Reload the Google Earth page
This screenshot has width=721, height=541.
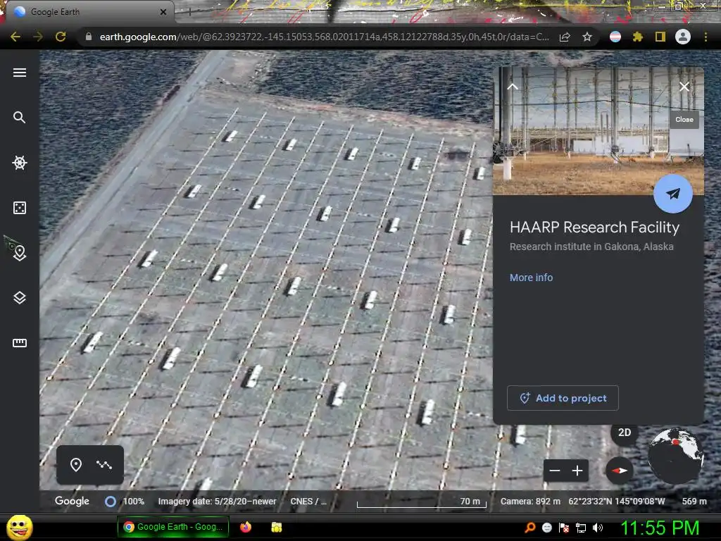61,37
